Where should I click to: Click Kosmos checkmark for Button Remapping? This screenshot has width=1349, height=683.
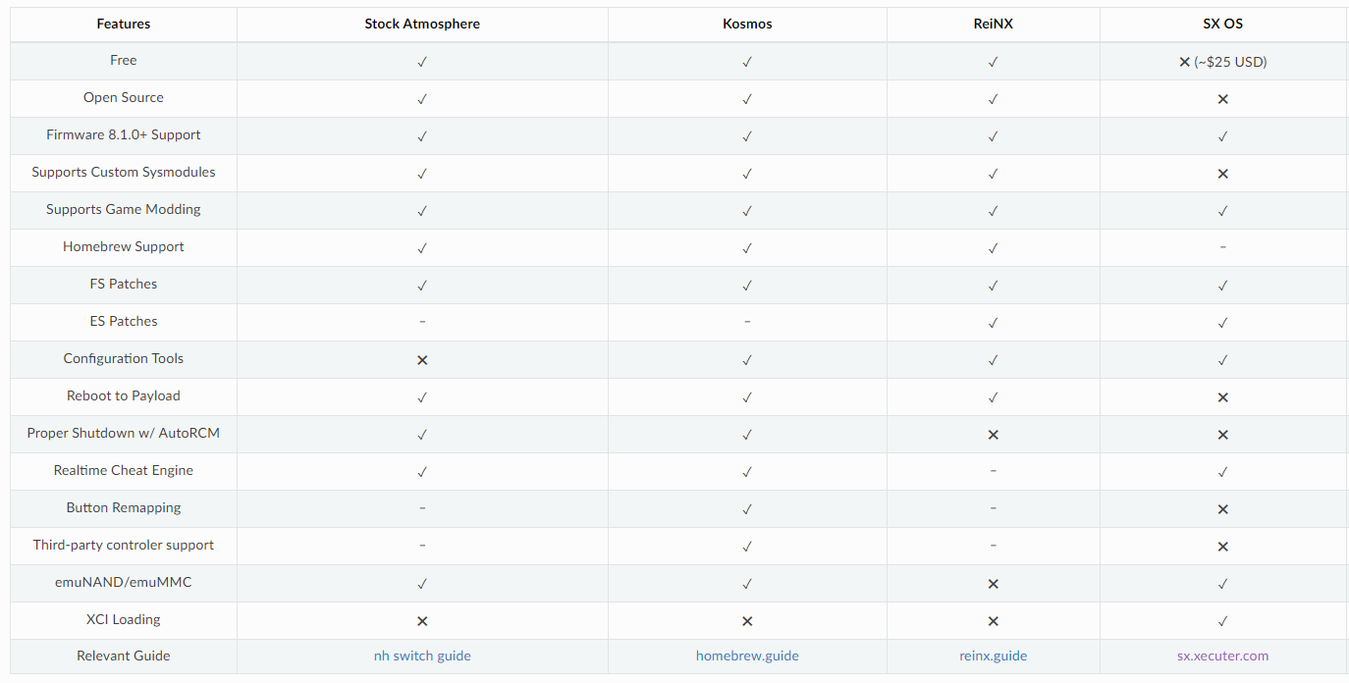[747, 509]
